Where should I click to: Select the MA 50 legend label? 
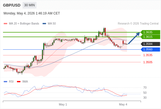(x=52, y=24)
